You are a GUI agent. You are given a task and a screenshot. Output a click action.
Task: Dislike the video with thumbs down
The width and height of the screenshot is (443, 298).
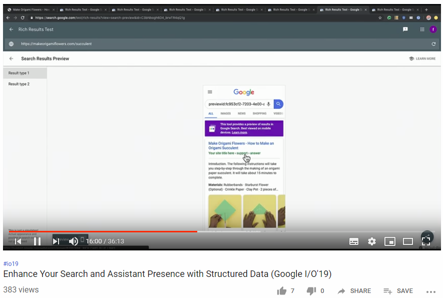tap(311, 290)
